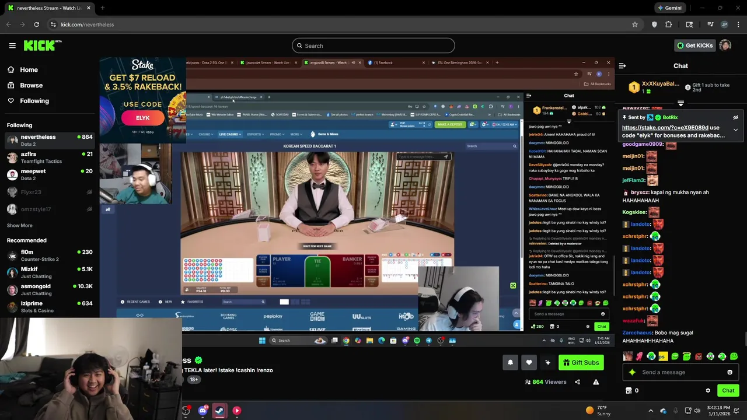Open Kick user profile avatar
747x420 pixels.
click(x=725, y=45)
